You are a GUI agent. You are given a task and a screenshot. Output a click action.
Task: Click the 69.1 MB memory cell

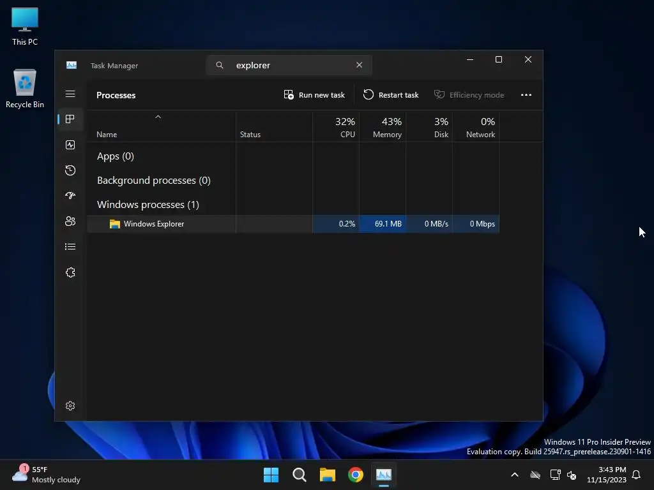[383, 224]
